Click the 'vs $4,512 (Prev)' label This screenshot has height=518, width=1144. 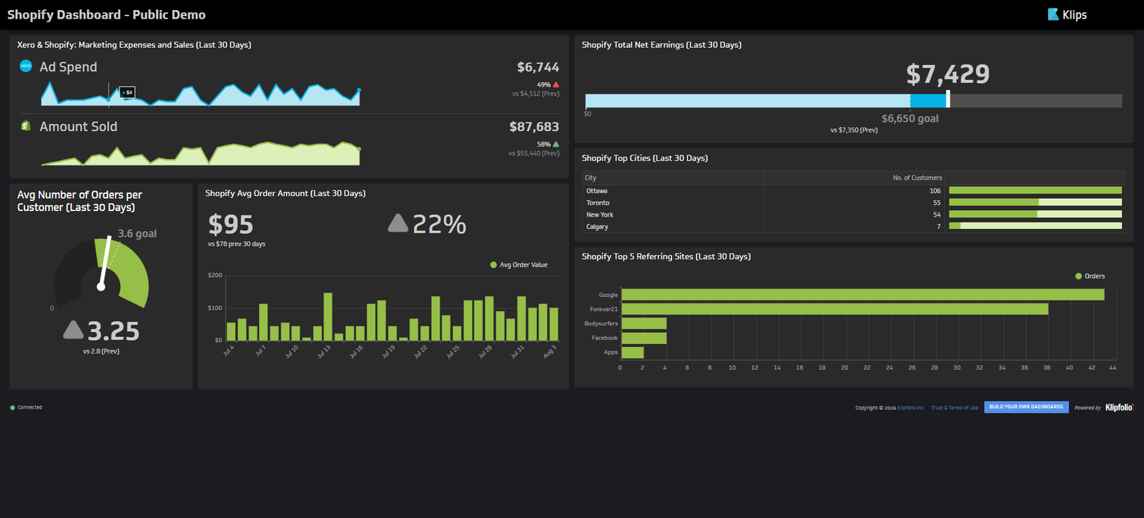tap(536, 94)
